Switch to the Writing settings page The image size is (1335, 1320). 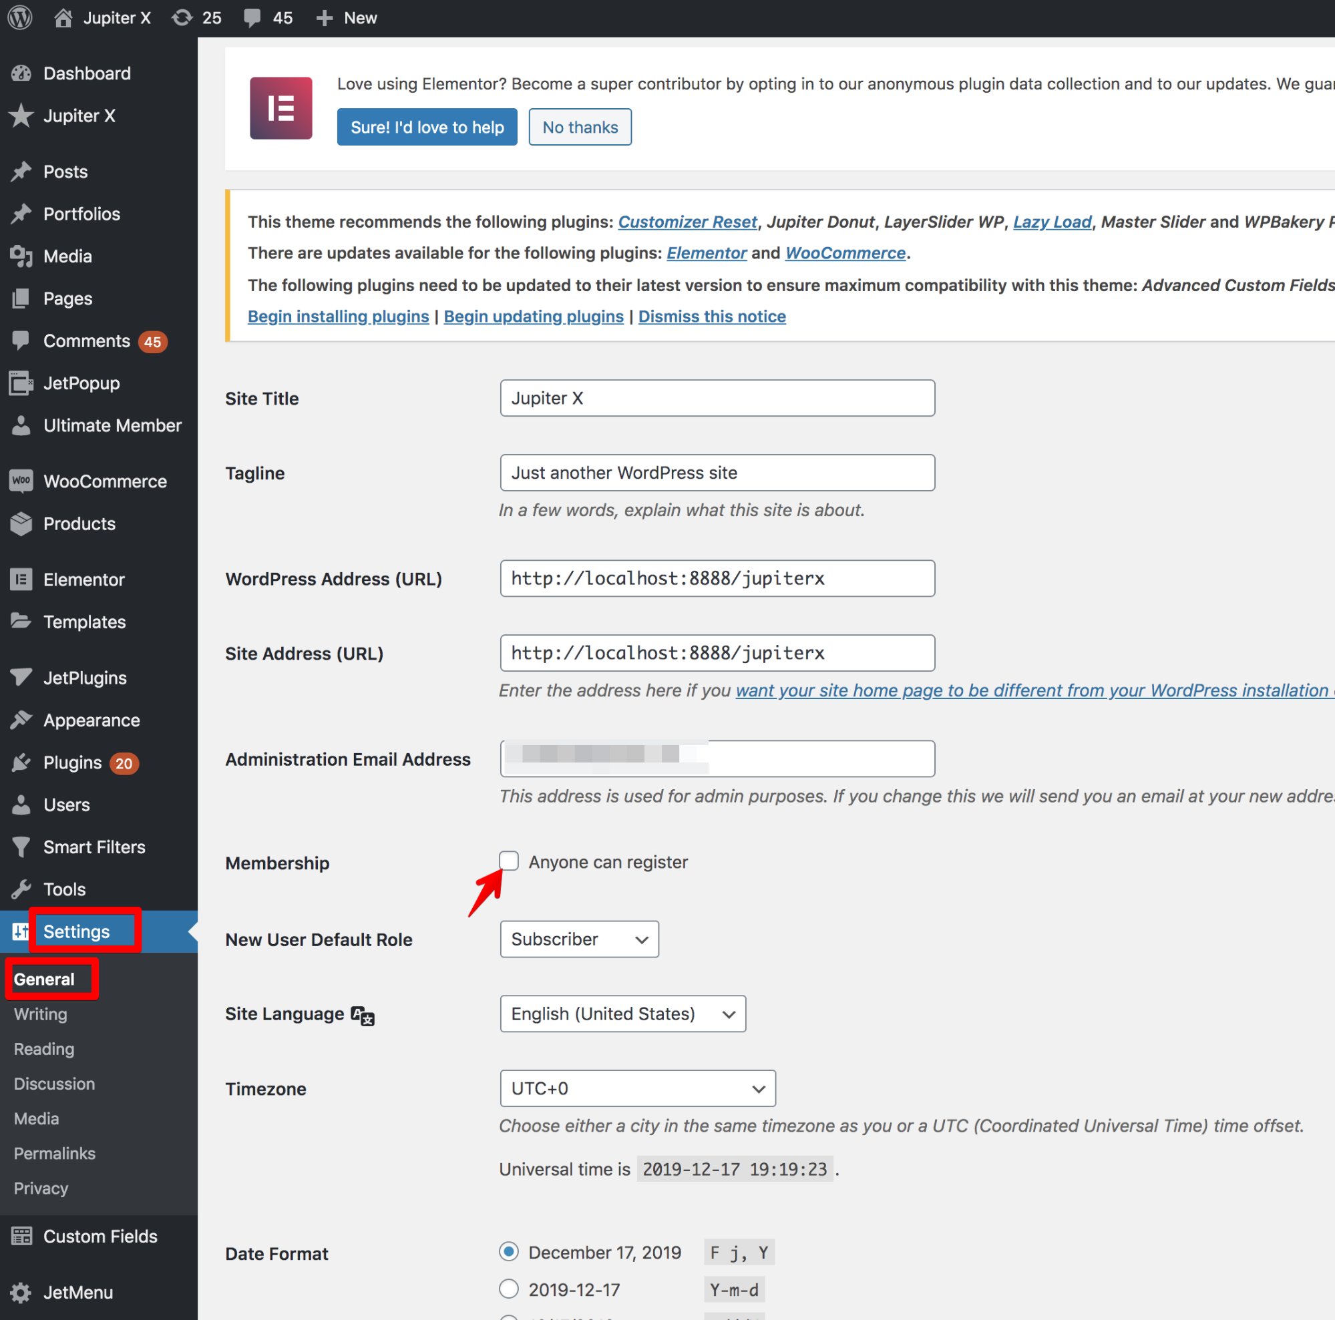[39, 1014]
